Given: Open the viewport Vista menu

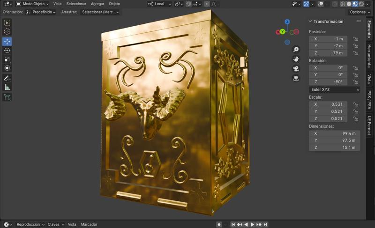Looking at the screenshot, I should pyautogui.click(x=57, y=4).
